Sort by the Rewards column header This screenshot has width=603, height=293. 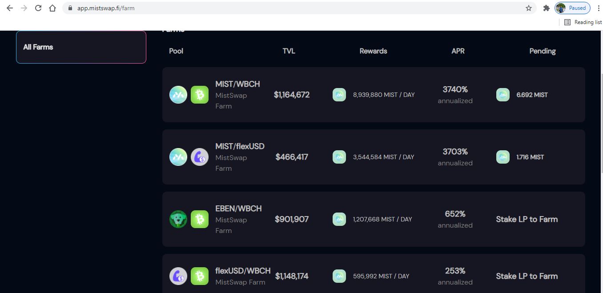click(x=373, y=51)
